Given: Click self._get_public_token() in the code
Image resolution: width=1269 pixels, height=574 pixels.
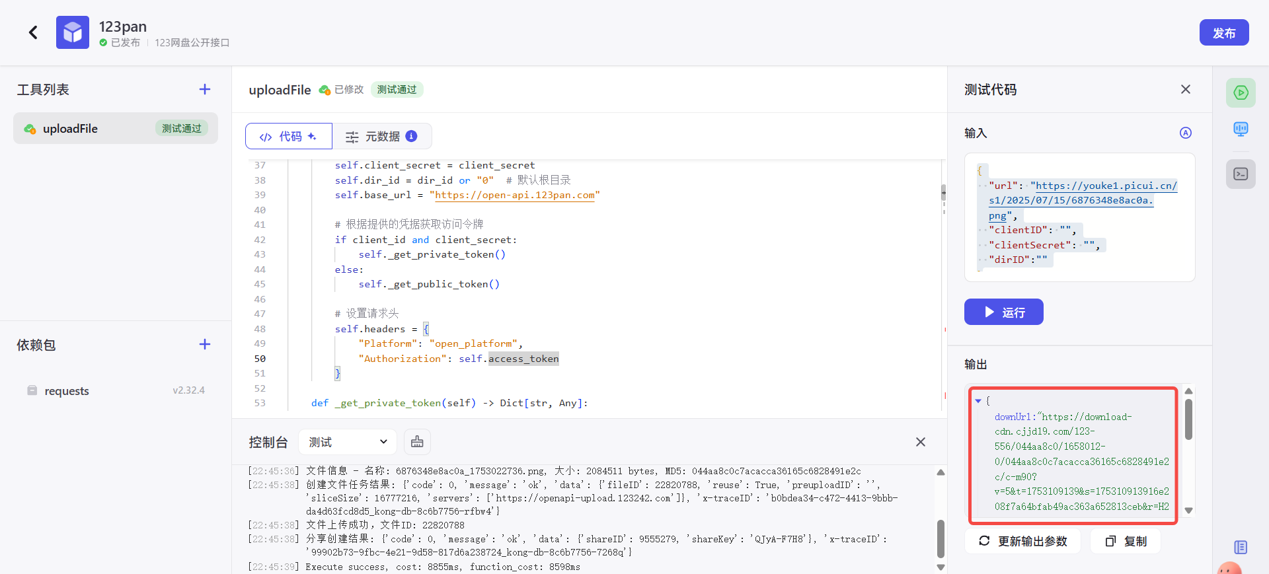Looking at the screenshot, I should (430, 284).
